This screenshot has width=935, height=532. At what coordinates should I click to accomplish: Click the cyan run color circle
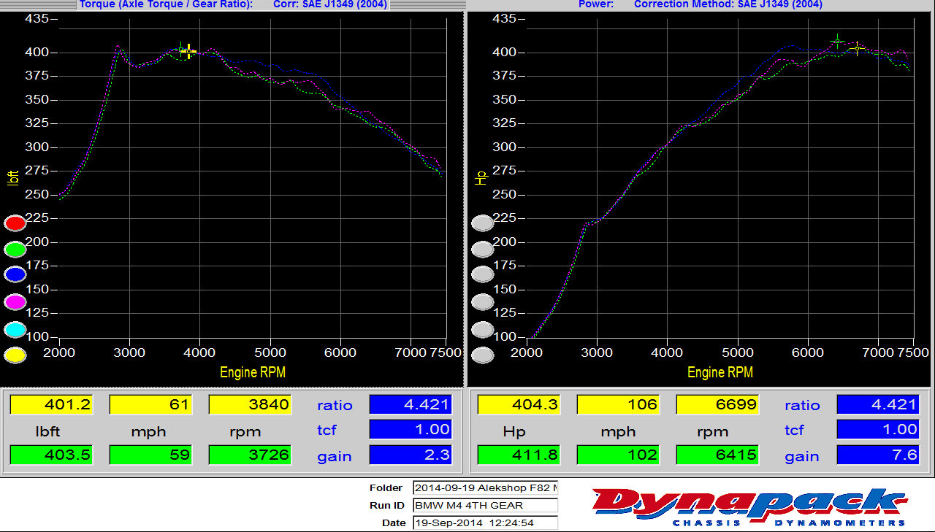pyautogui.click(x=15, y=329)
